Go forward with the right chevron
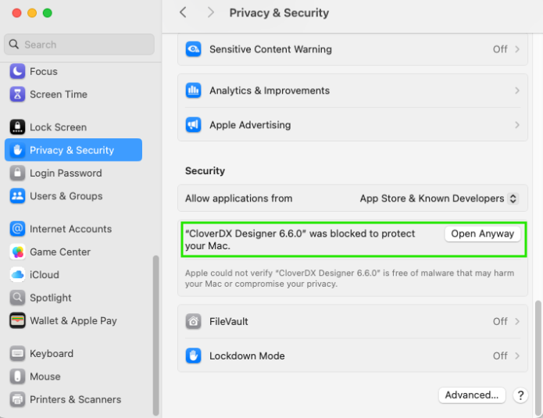543x418 pixels. tap(210, 13)
